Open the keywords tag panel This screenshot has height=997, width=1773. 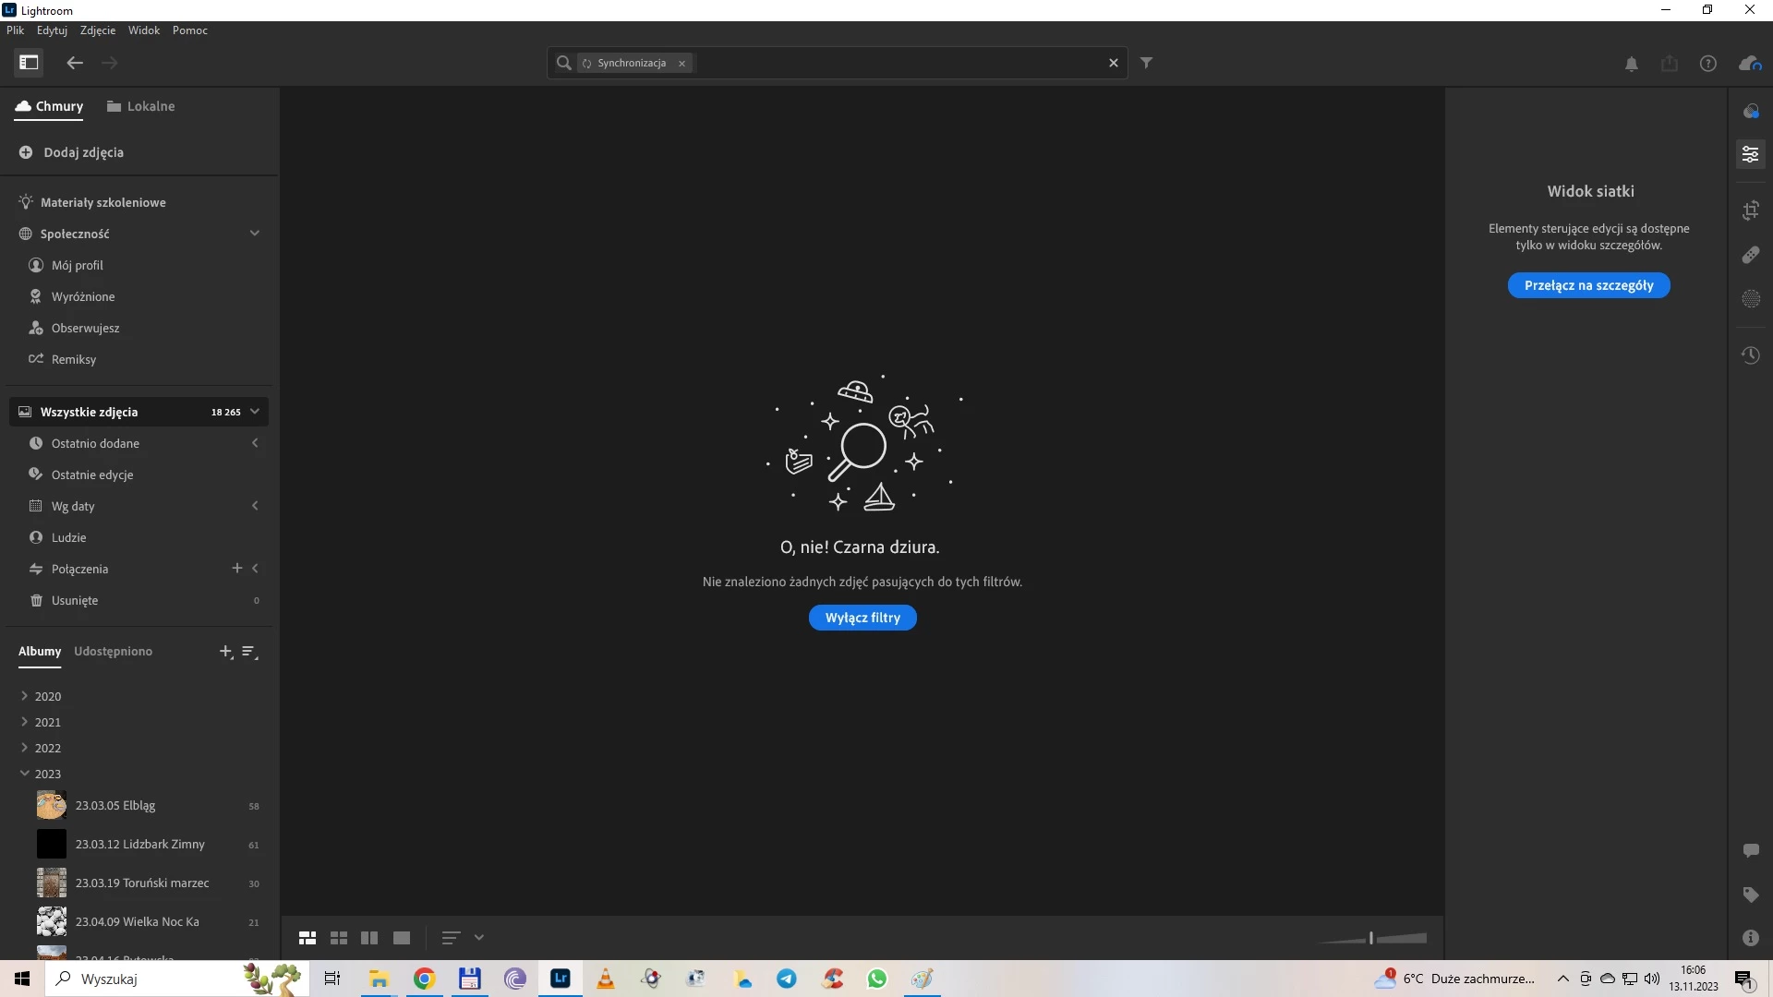pyautogui.click(x=1751, y=895)
